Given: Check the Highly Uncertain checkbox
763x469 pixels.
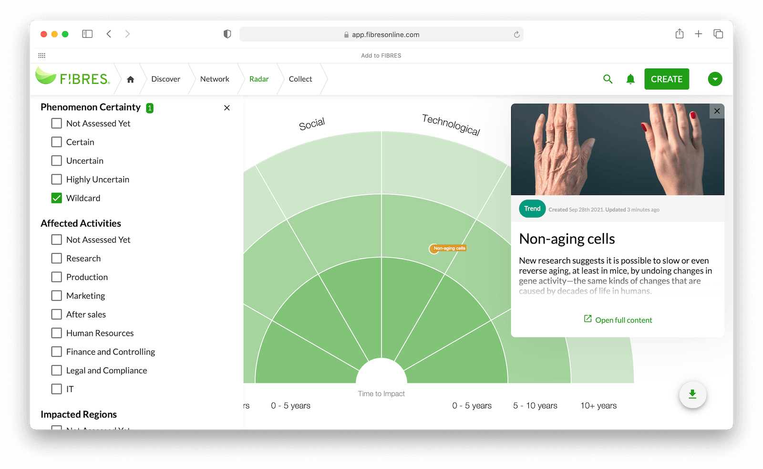Looking at the screenshot, I should pos(57,179).
